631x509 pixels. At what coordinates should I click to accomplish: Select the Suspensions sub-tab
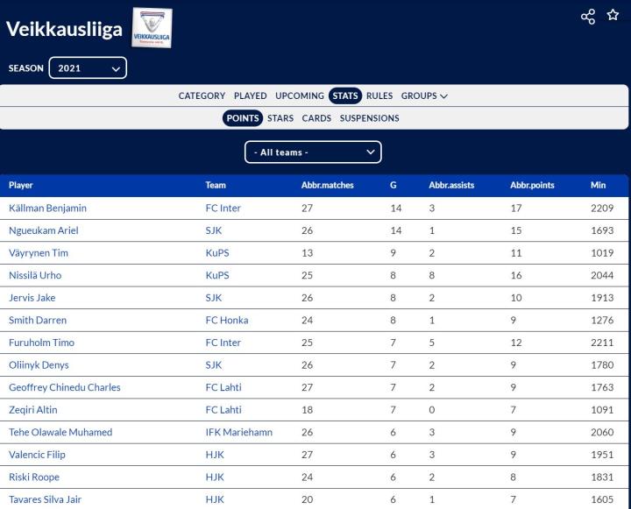(x=369, y=118)
